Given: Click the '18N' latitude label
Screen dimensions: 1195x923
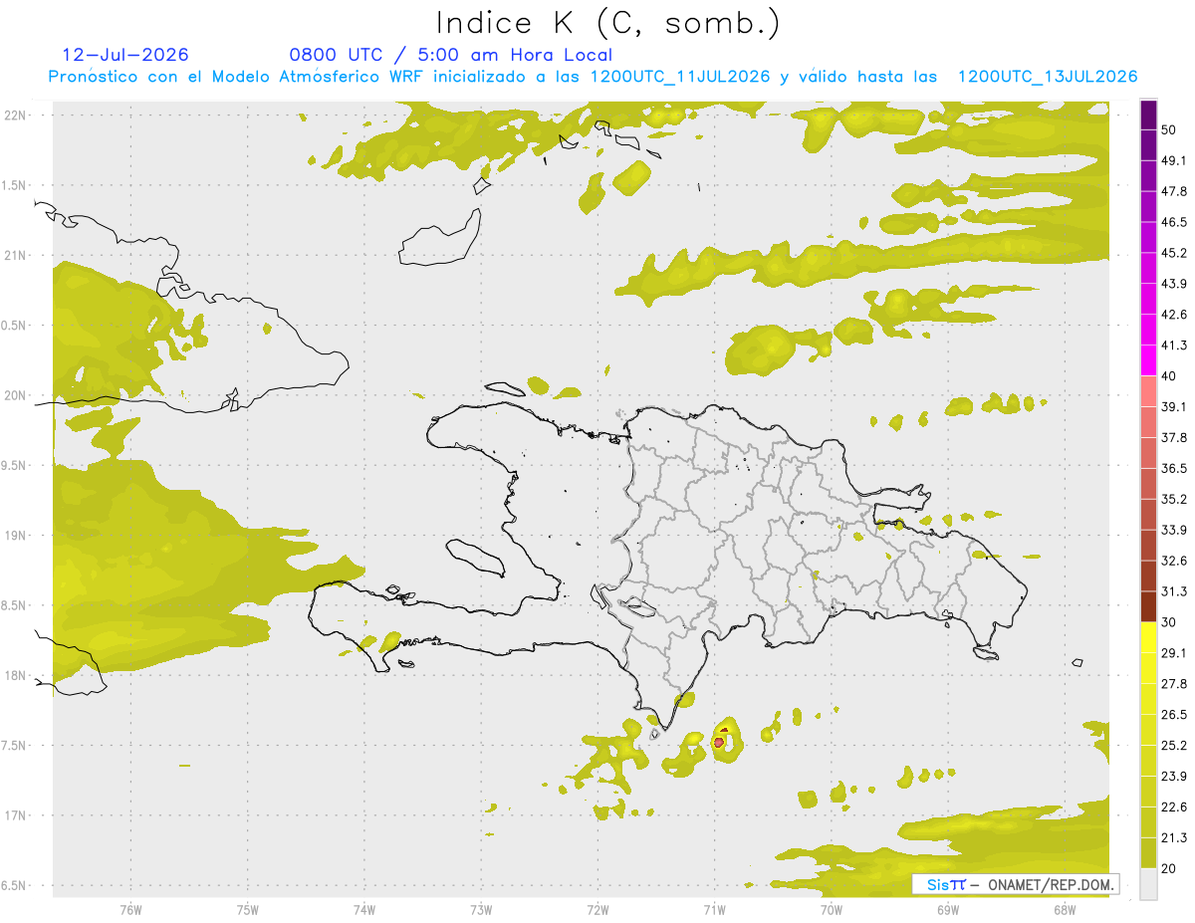Looking at the screenshot, I should [16, 675].
